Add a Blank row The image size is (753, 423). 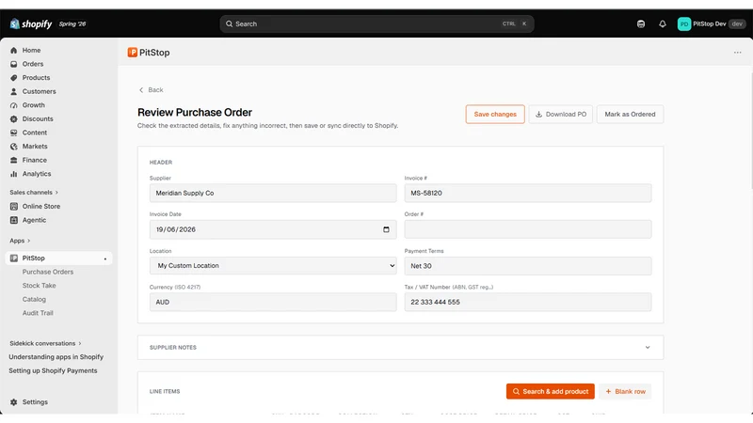625,391
